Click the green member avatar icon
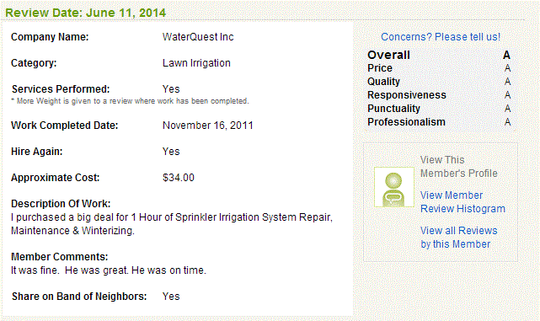540x321 pixels. pos(394,187)
